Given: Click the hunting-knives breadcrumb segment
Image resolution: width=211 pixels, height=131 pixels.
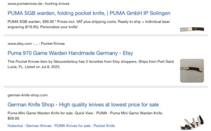Looking at the screenshot, I should point(57,4).
